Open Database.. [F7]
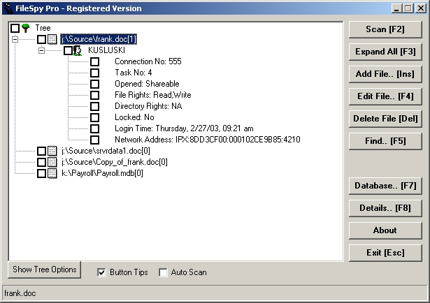This screenshot has height=303, width=430. 385,186
